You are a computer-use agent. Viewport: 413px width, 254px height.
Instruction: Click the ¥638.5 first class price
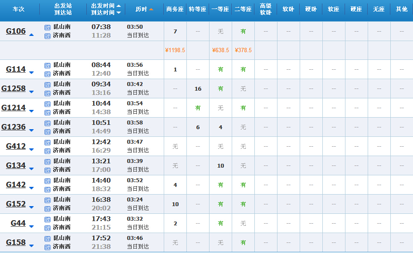pyautogui.click(x=221, y=50)
